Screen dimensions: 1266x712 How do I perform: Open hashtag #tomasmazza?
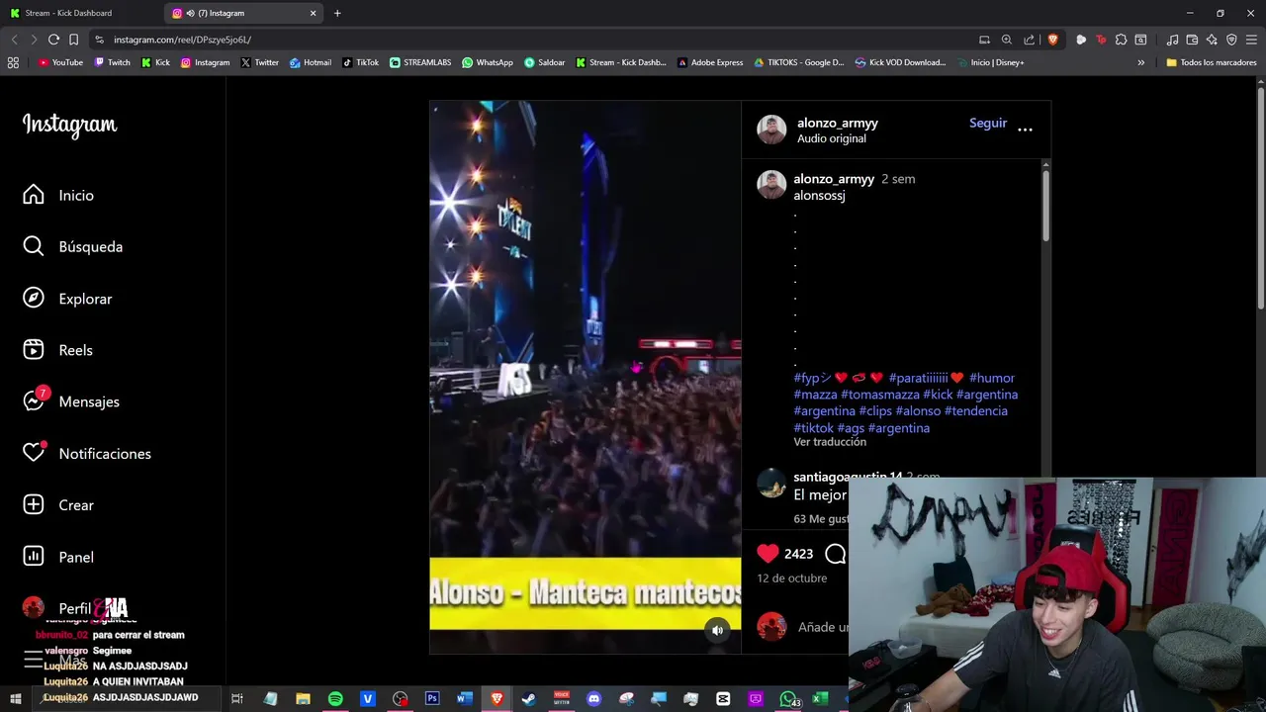[879, 395]
